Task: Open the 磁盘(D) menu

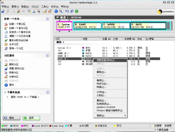Action: pyautogui.click(x=25, y=7)
